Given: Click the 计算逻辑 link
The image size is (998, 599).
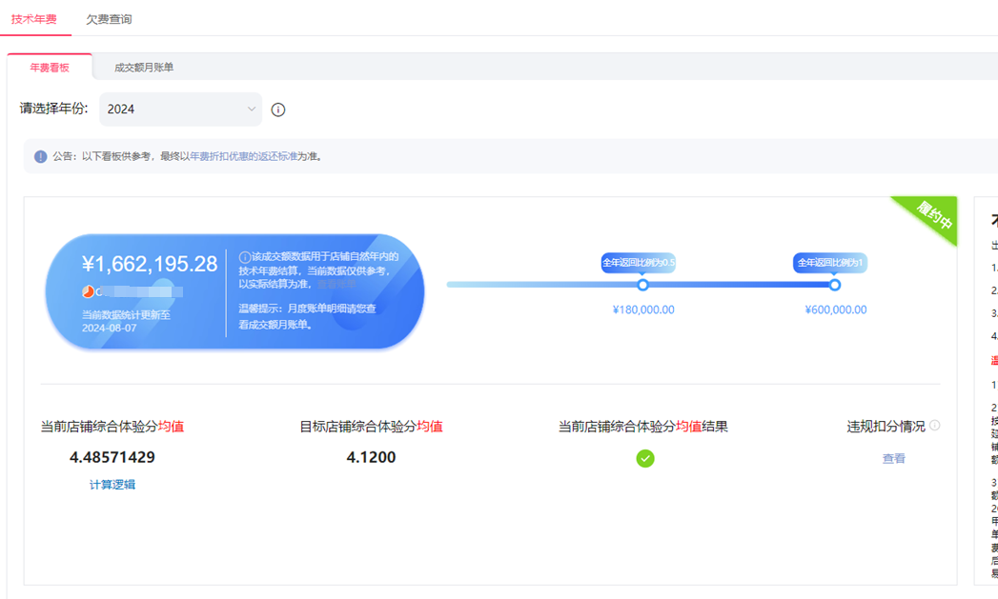Looking at the screenshot, I should tap(112, 485).
